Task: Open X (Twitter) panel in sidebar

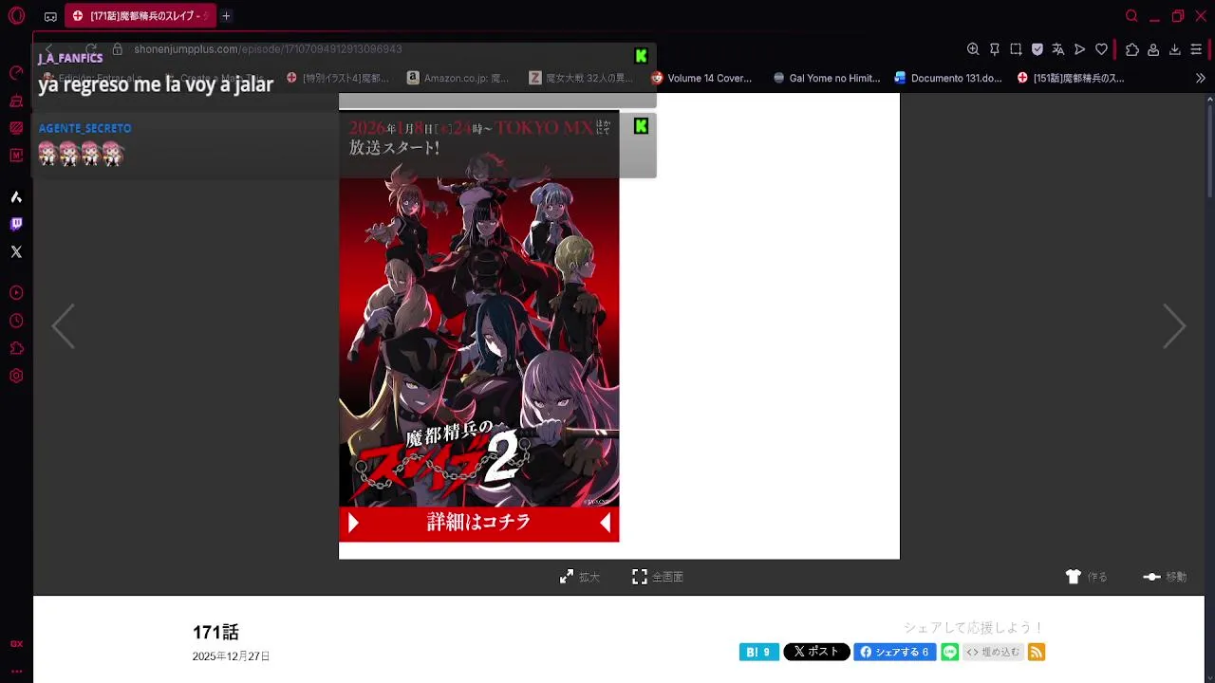Action: coord(16,251)
